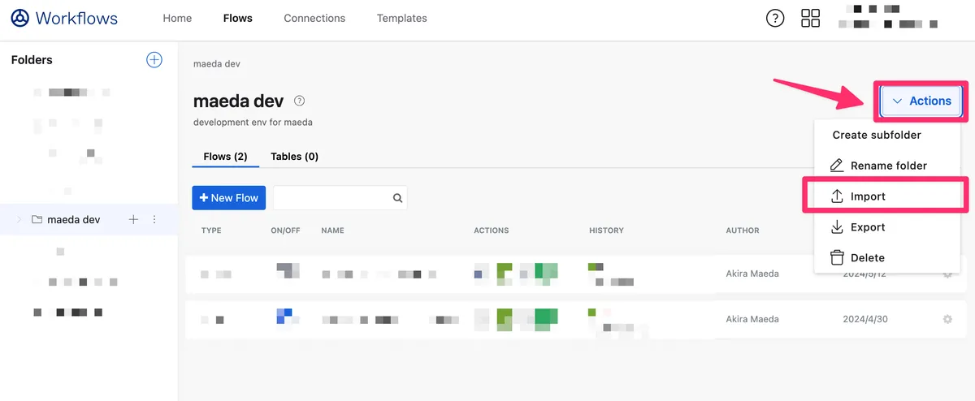Switch to the Tables (0) tab
The width and height of the screenshot is (975, 401).
click(294, 156)
